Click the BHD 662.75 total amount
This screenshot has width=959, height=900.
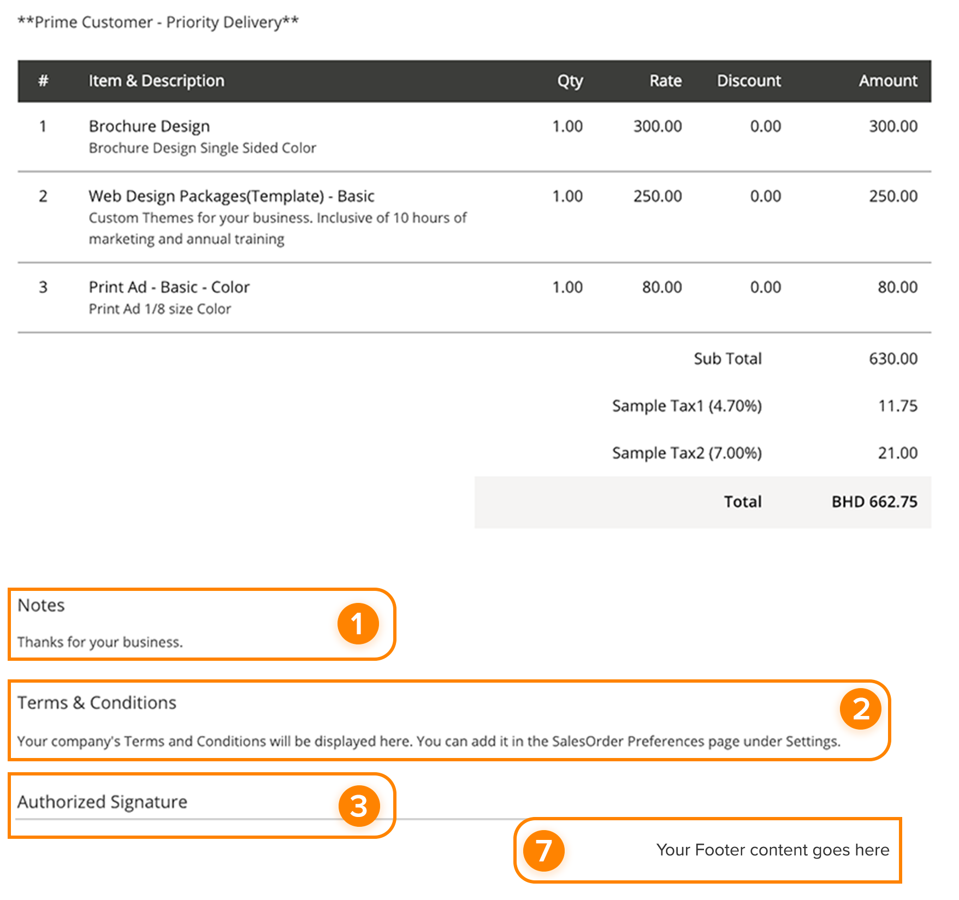874,502
